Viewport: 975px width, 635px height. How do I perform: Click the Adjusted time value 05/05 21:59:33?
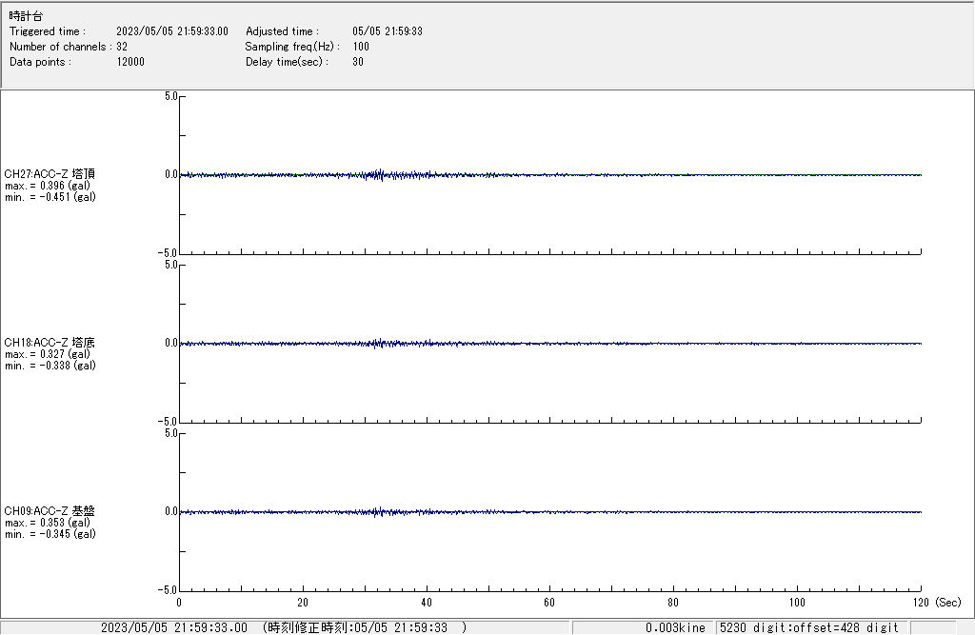pyautogui.click(x=388, y=31)
